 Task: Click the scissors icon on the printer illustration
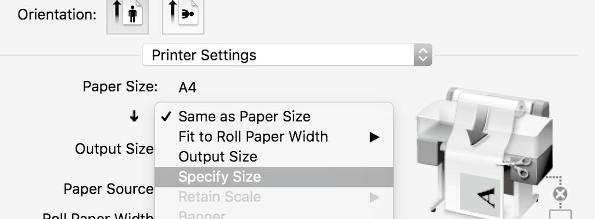pos(516,166)
